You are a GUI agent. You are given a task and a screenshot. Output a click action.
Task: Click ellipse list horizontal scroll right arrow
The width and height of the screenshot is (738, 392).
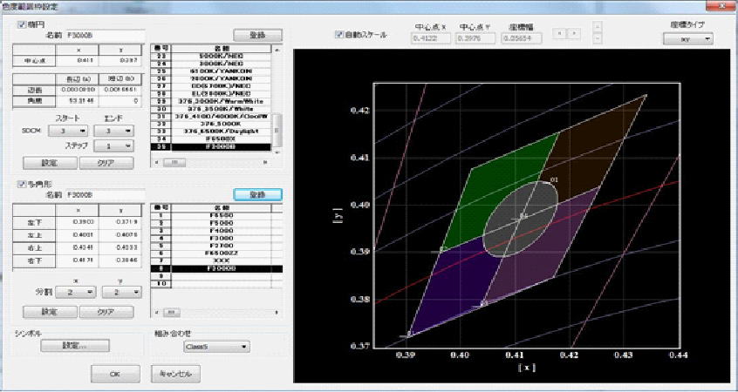point(265,162)
